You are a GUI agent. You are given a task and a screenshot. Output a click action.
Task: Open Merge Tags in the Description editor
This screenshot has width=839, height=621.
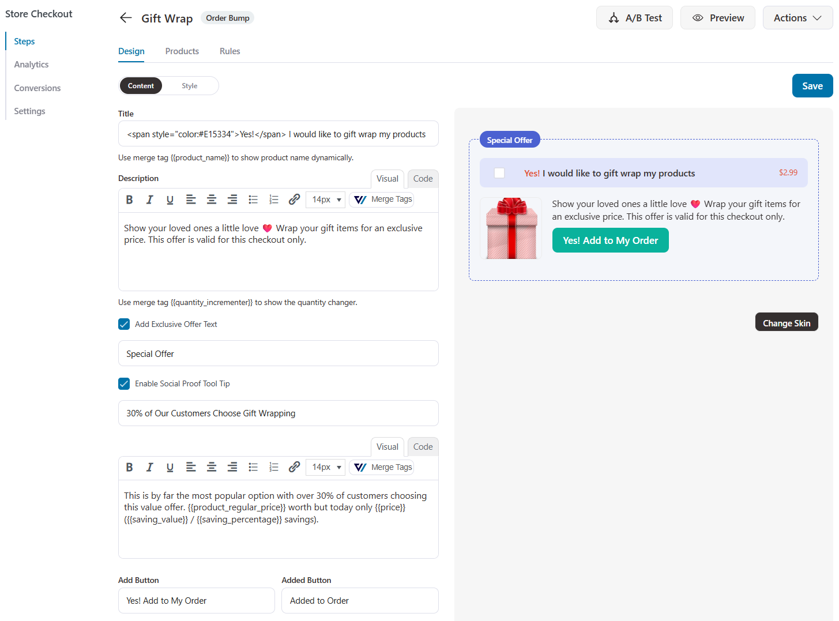pos(382,200)
